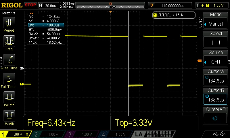Click the trigger level 1.62 V readout
Image resolution: width=230 pixels, height=138 pixels.
click(x=218, y=5)
